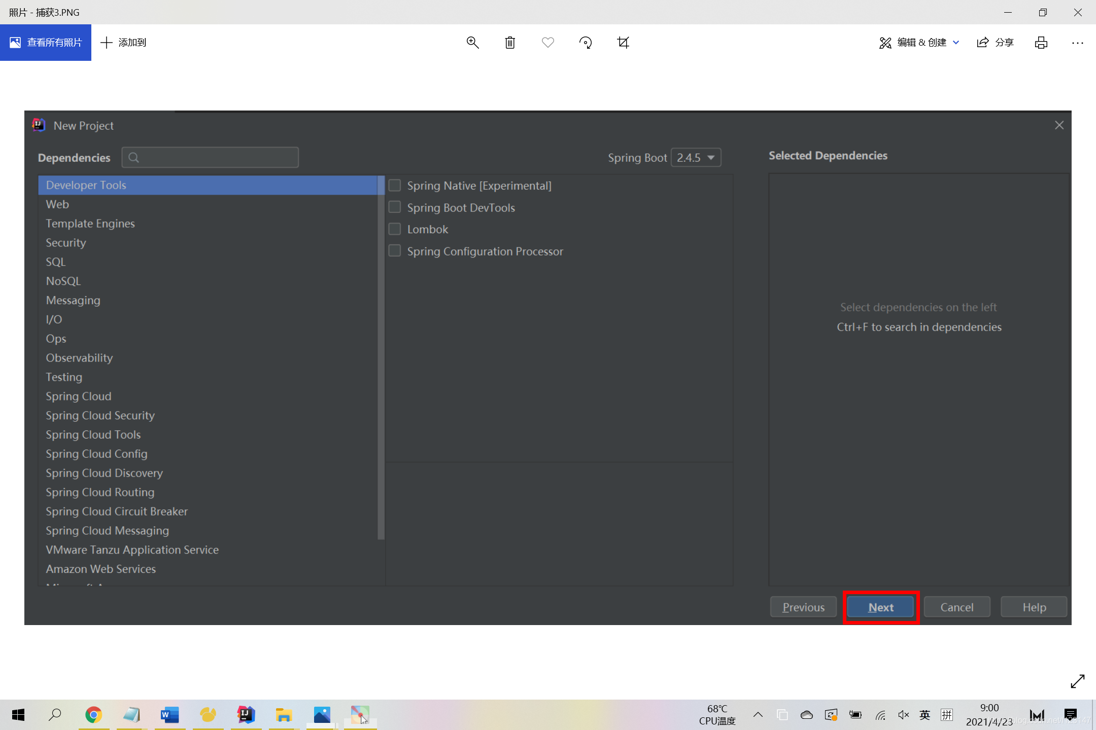This screenshot has width=1096, height=730.
Task: Click the Previous button
Action: click(x=803, y=607)
